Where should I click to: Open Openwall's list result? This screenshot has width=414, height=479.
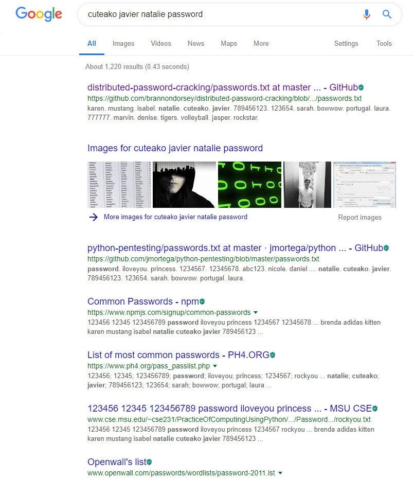coord(117,462)
